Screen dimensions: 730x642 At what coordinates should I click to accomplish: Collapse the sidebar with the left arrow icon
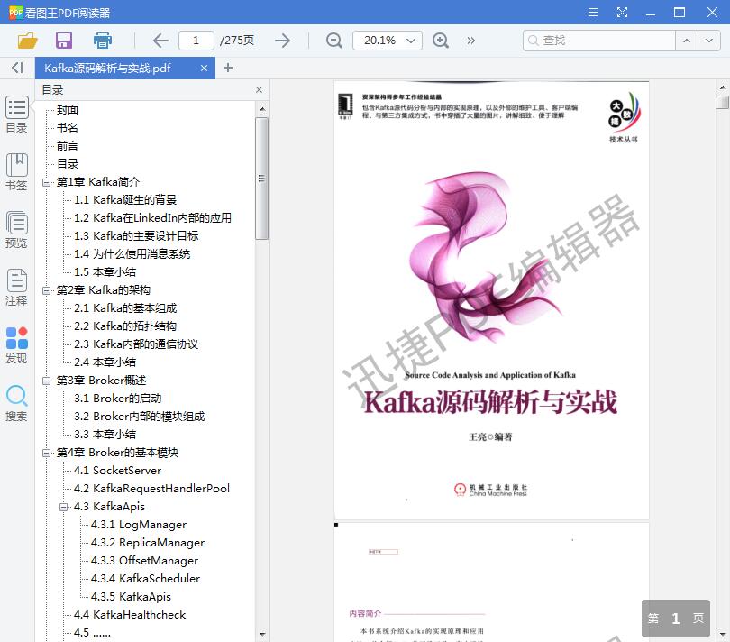pos(17,68)
